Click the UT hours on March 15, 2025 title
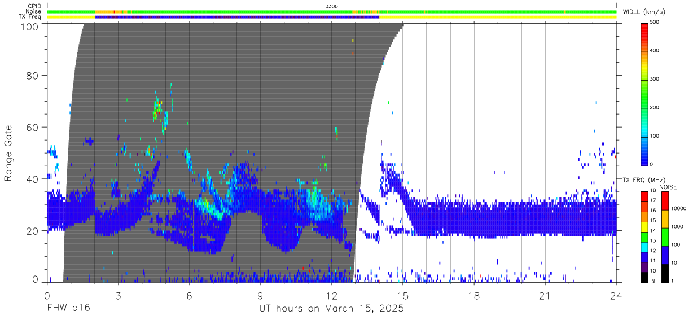The width and height of the screenshot is (693, 320). 331,309
